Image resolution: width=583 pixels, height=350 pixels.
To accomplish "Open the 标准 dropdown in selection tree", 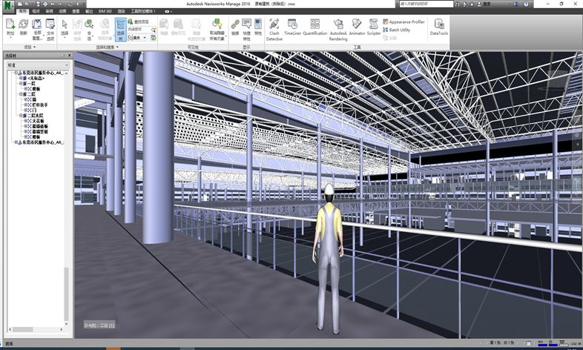I will coord(36,65).
